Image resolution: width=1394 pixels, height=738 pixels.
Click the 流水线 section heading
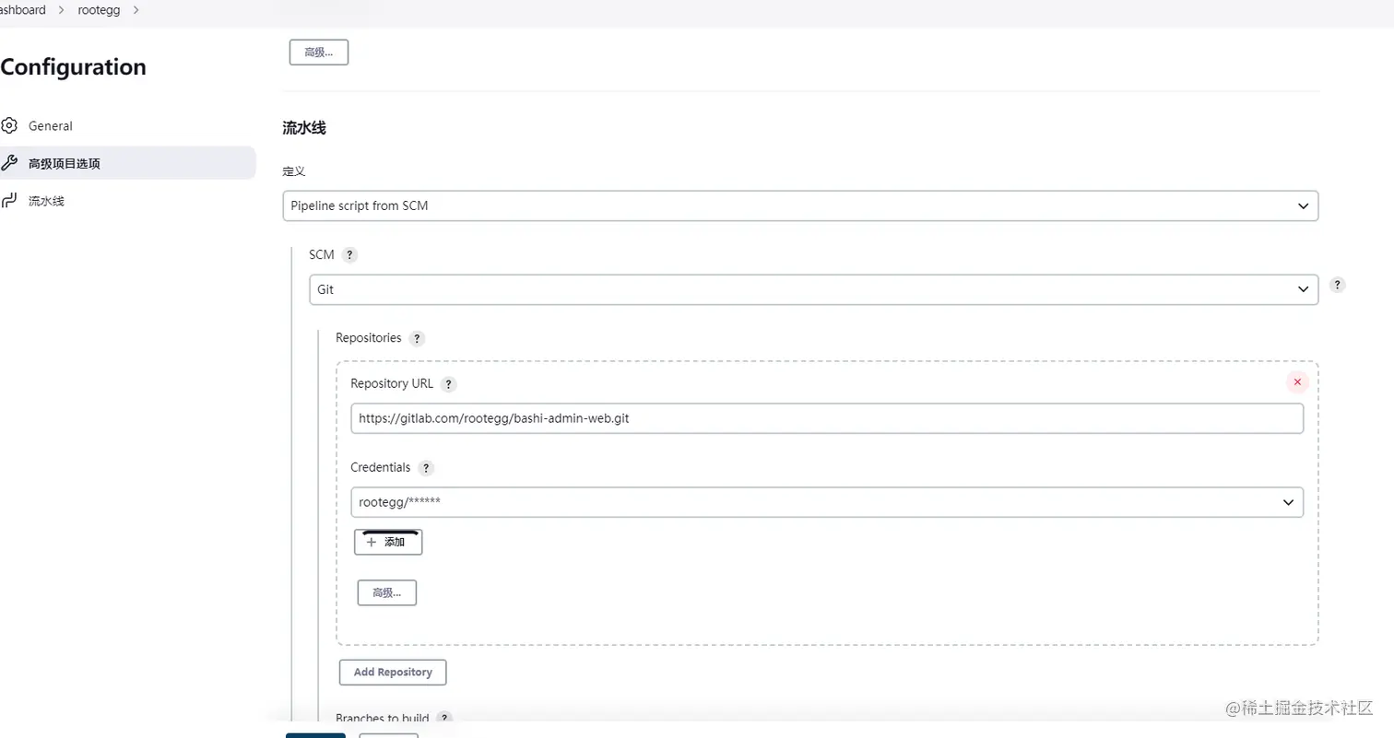coord(304,128)
